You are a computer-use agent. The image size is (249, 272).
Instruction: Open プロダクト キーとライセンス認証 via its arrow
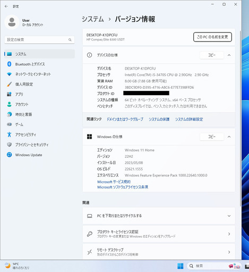[229, 234]
